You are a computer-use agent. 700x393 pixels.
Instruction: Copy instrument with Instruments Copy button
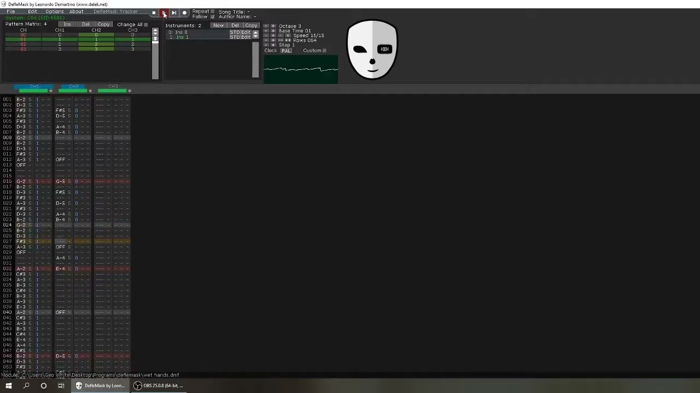pyautogui.click(x=251, y=26)
